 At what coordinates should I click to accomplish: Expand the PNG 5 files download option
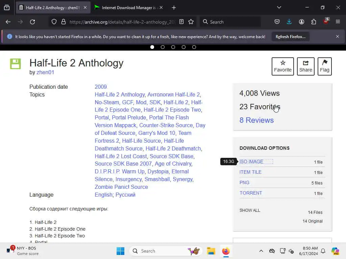tap(244, 182)
